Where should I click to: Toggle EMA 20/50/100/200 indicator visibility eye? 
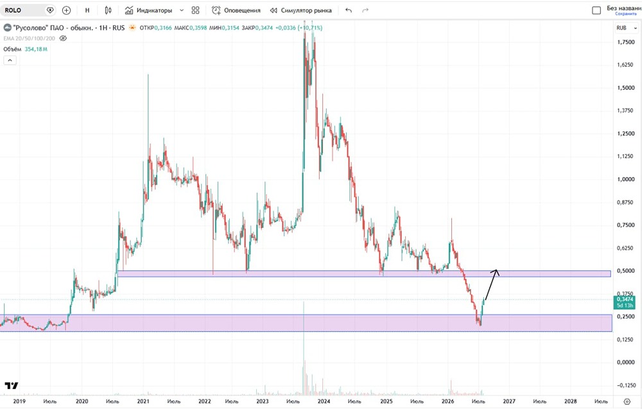(x=63, y=39)
